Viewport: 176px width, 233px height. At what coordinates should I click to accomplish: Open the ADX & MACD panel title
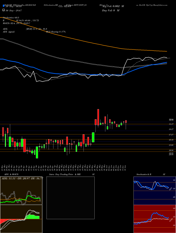11,174
